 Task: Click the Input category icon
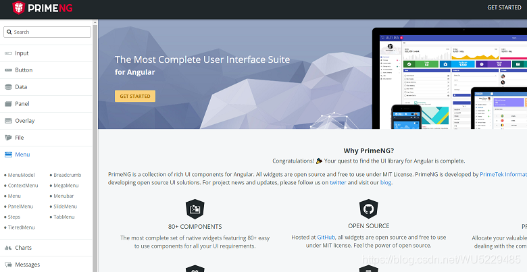[x=8, y=53]
